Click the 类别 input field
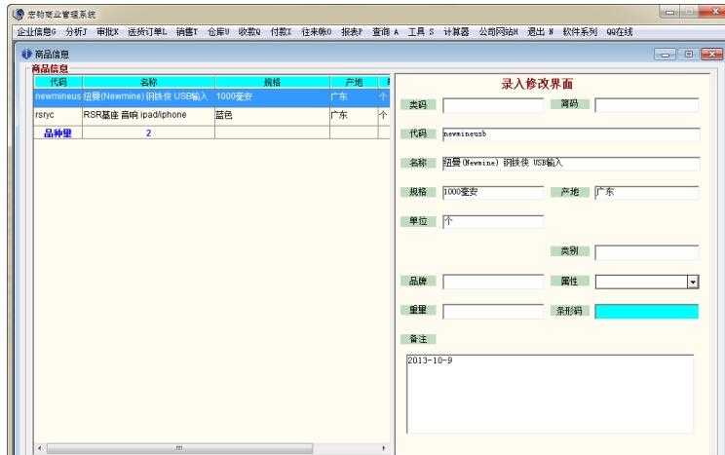 646,252
